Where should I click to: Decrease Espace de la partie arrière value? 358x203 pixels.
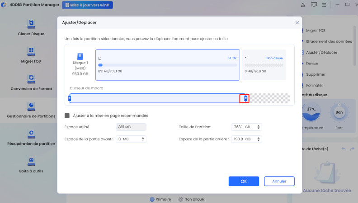click(x=258, y=141)
